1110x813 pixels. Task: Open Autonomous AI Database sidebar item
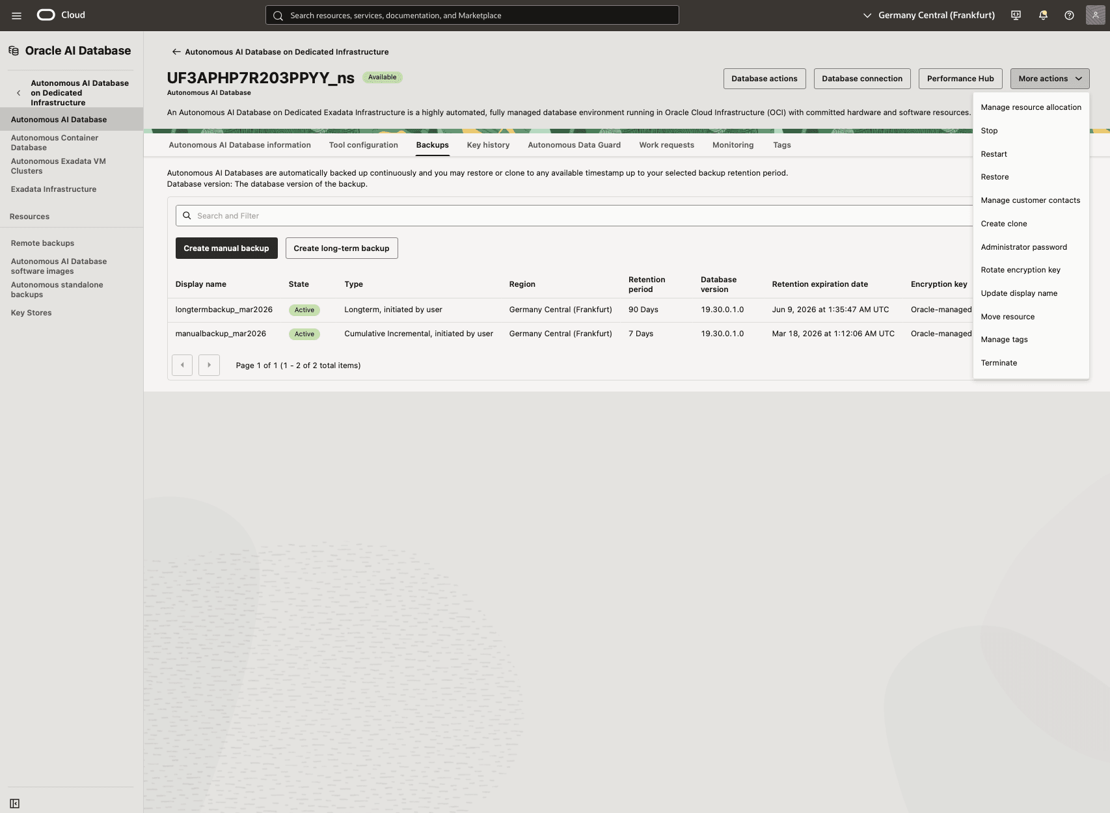(x=72, y=120)
